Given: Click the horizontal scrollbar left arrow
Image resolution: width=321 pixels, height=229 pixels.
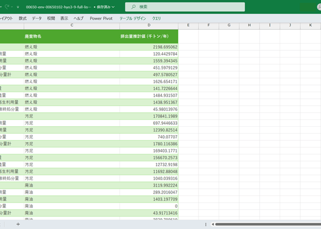Looking at the screenshot, I should (x=213, y=224).
